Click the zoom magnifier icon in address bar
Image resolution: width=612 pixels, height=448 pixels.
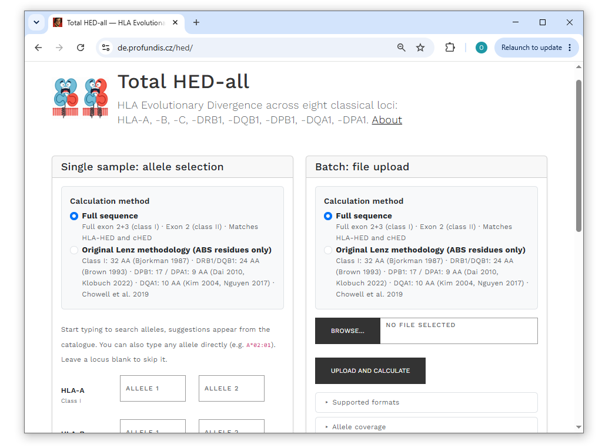point(401,48)
